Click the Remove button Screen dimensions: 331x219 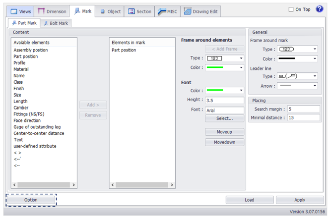pos(93,115)
